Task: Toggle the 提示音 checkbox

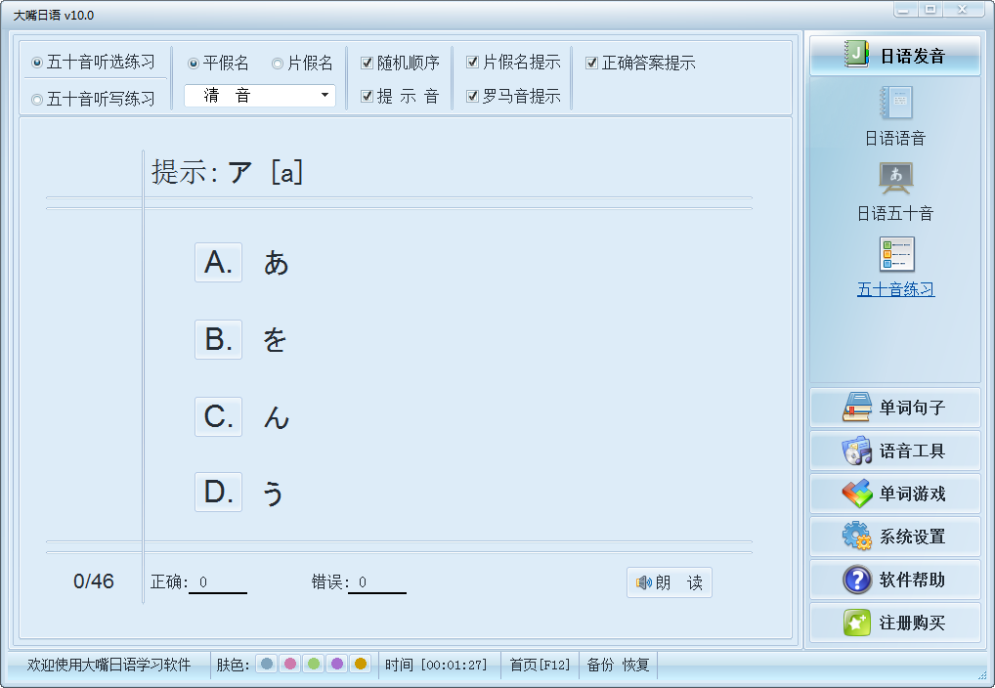Action: (367, 97)
